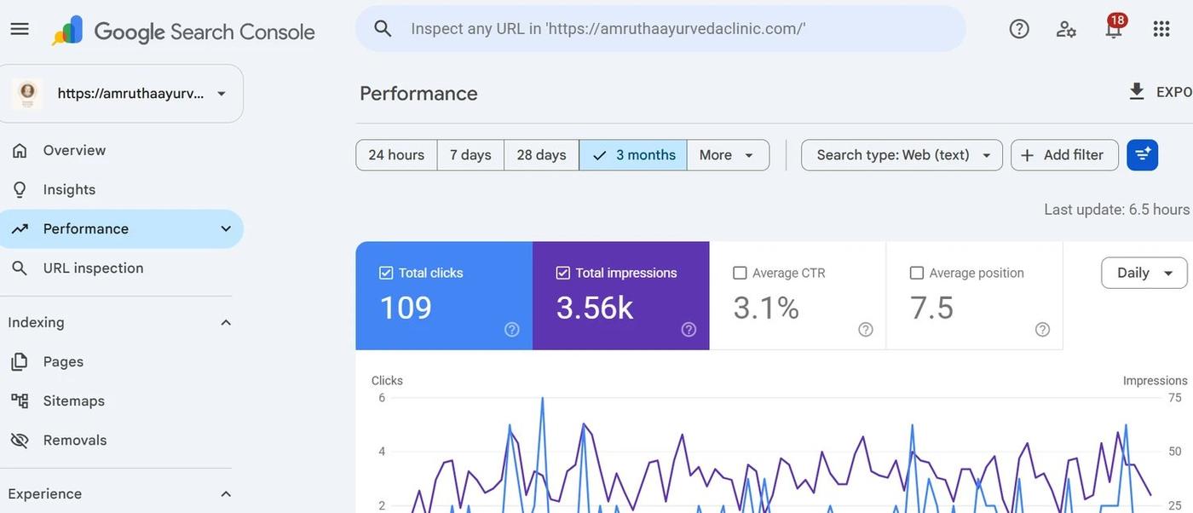Click the Add filter button
The height and width of the screenshot is (513, 1193).
click(1064, 155)
